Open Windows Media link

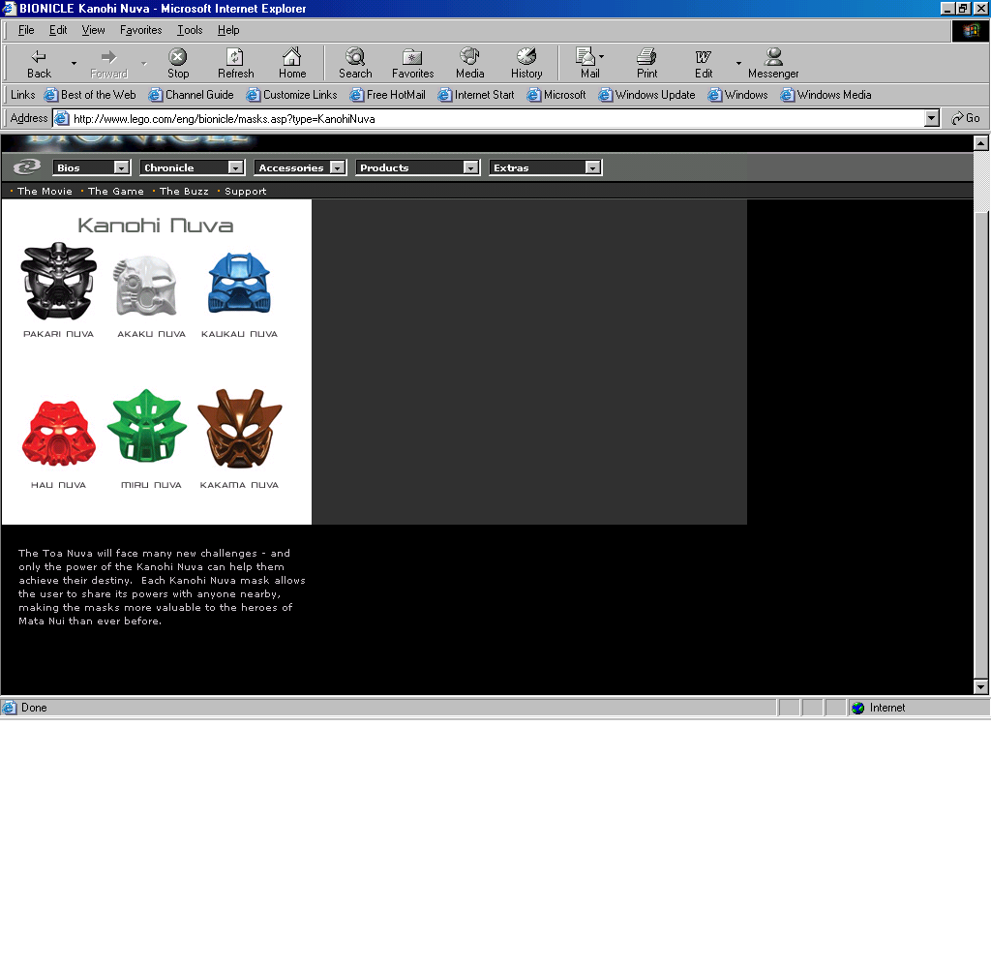coord(826,95)
